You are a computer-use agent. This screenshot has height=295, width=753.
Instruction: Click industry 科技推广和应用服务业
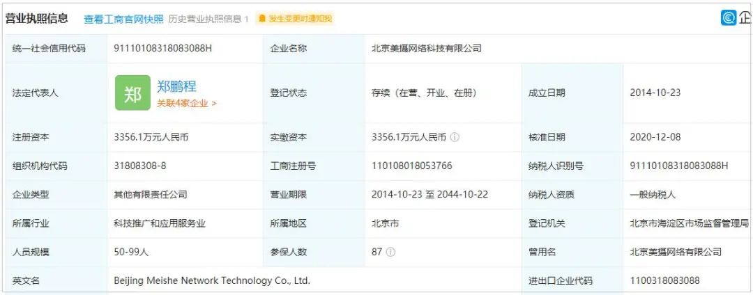pos(160,223)
